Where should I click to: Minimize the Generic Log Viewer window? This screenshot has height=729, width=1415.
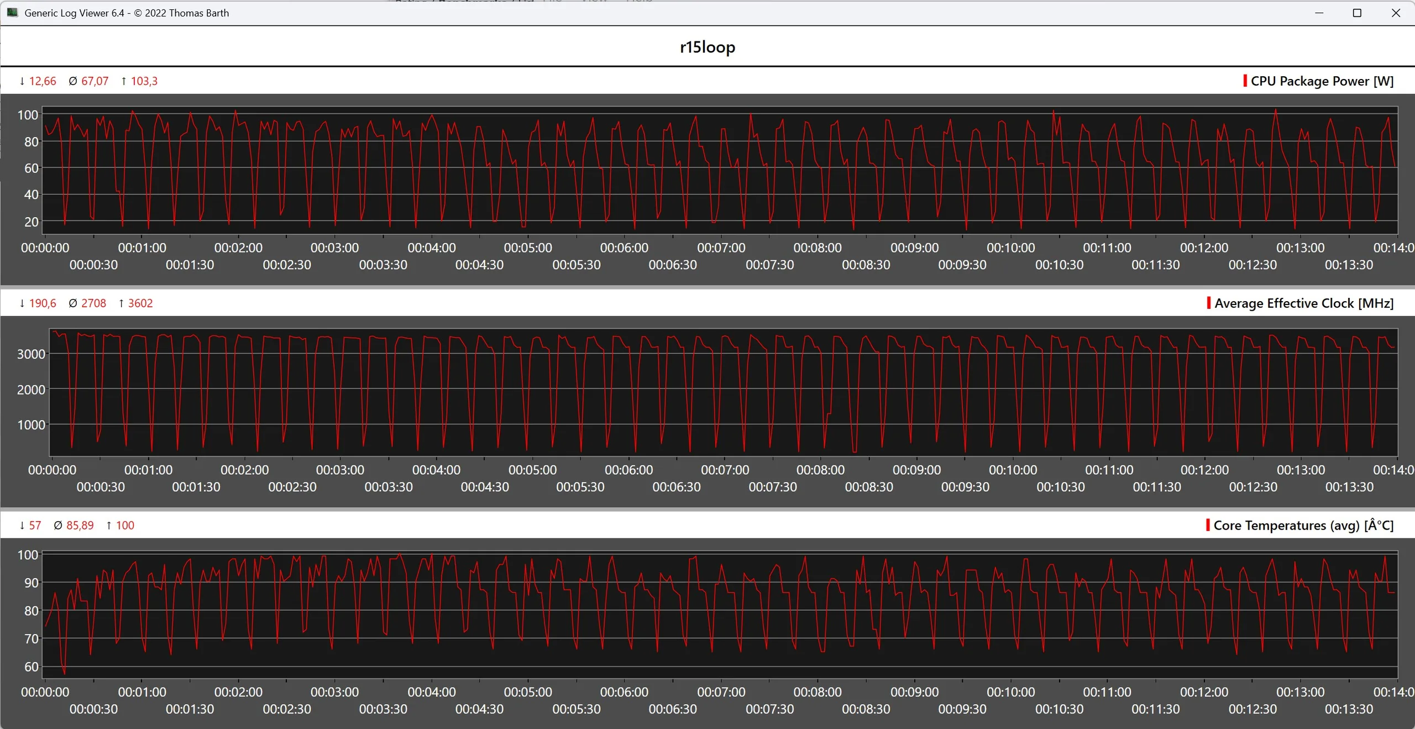[1319, 13]
